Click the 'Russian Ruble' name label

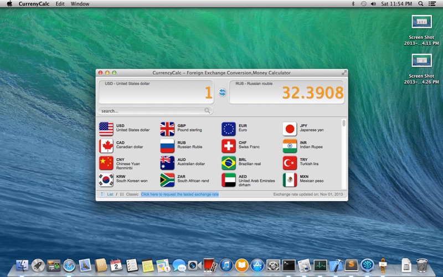(x=190, y=147)
